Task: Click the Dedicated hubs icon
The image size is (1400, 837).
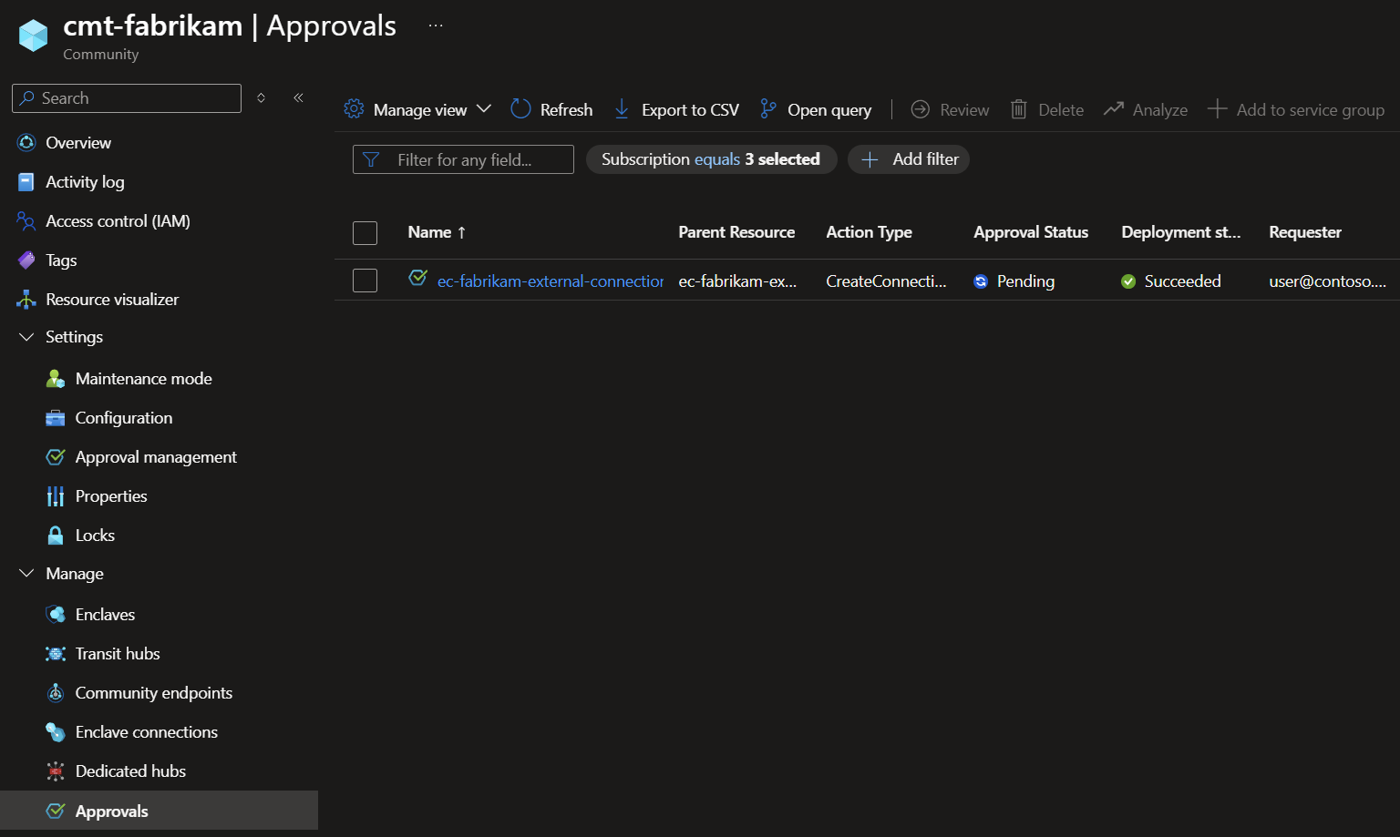Action: pyautogui.click(x=56, y=771)
